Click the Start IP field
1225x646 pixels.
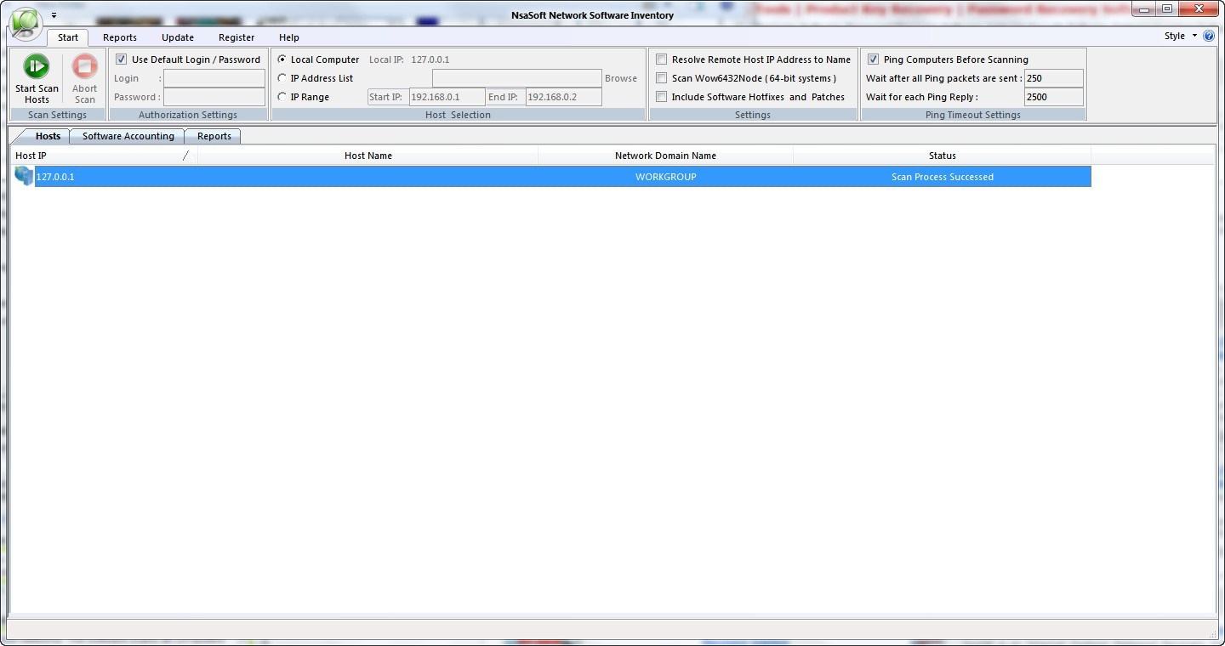point(447,97)
